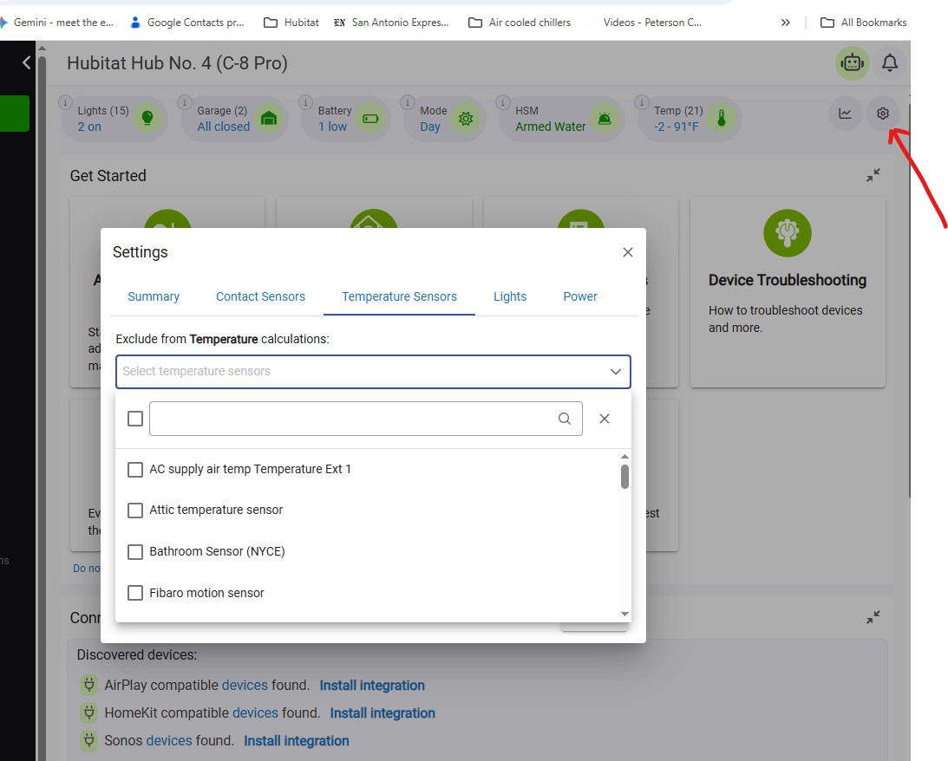Toggle the select-all checkbox beside search field
This screenshot has width=948, height=761.
click(x=135, y=419)
